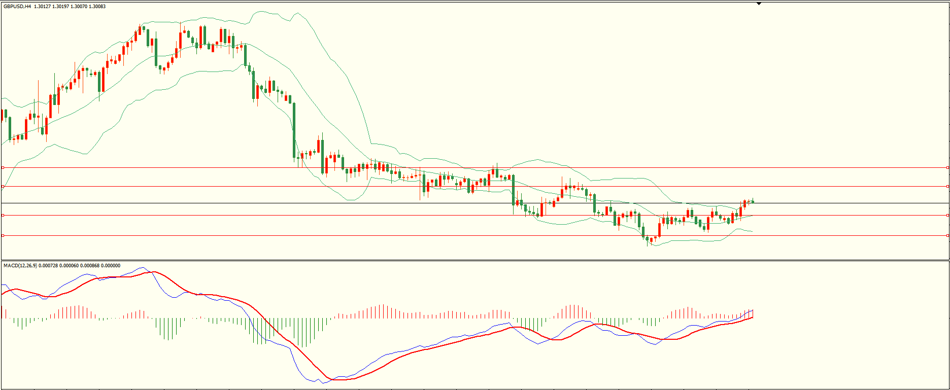This screenshot has width=950, height=390.
Task: Click left handle of second red horizontal line
Action: pyautogui.click(x=3, y=187)
